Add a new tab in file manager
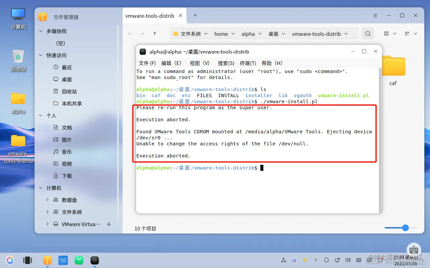Viewport: 430px width, 268px height. pyautogui.click(x=195, y=15)
